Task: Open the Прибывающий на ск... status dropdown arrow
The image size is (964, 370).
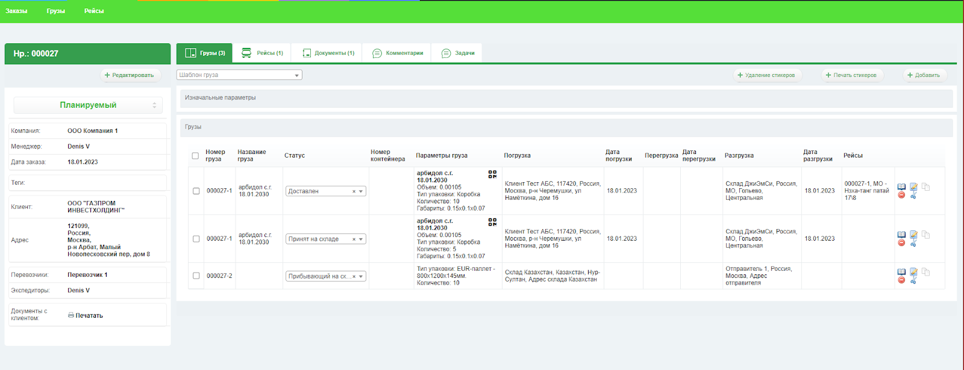Action: point(361,277)
